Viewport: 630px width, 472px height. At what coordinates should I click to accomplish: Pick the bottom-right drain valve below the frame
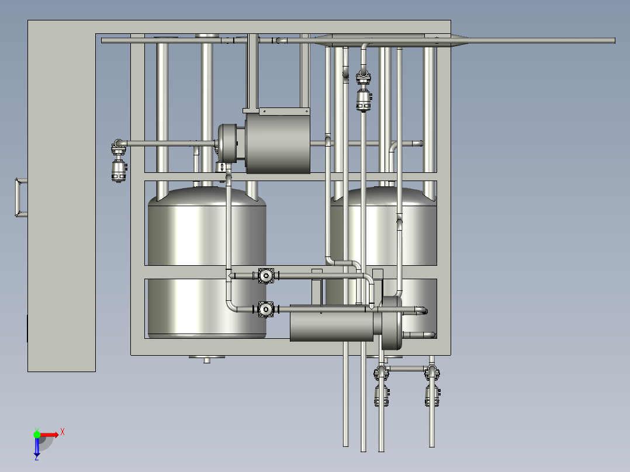(432, 386)
